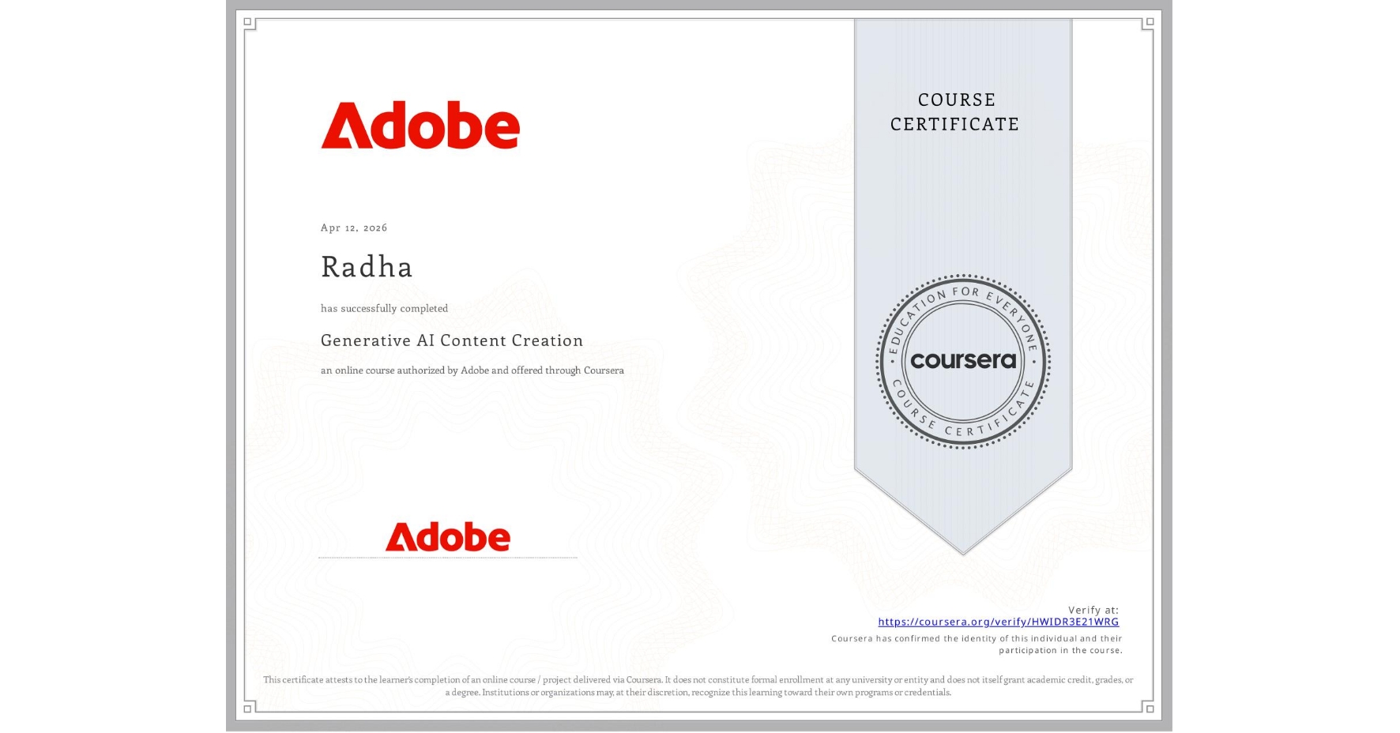Select the recipient name Radha
Viewport: 1400px width, 733px height.
367,267
